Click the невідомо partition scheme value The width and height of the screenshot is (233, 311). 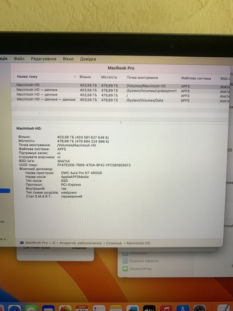click(69, 192)
